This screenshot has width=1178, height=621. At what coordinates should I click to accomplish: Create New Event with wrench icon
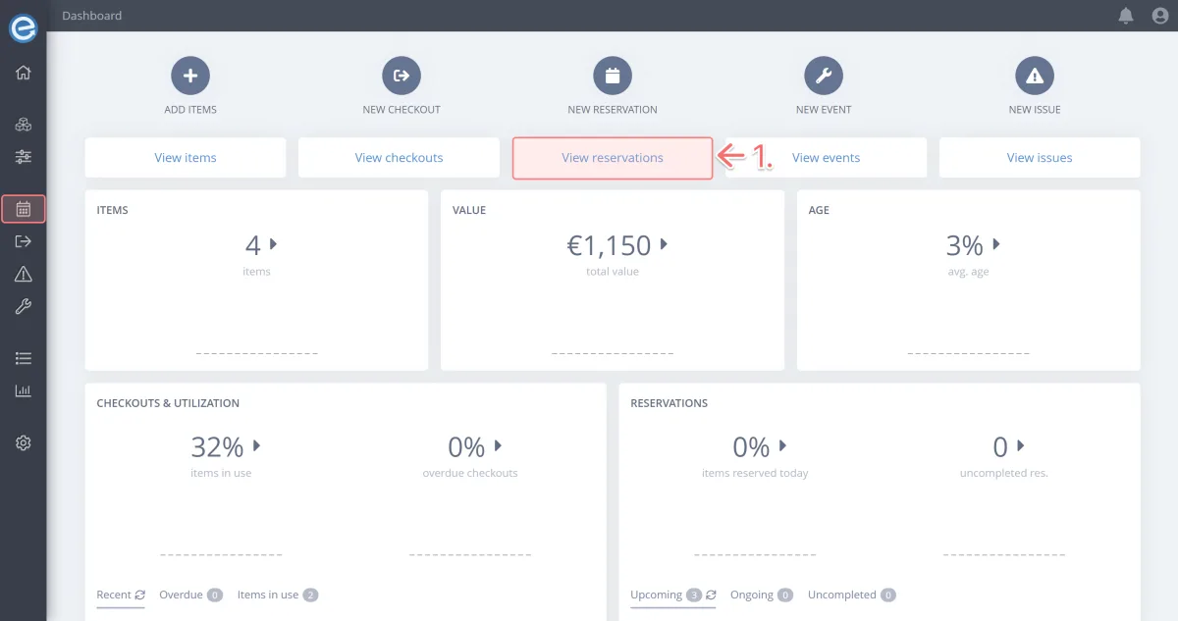(x=824, y=76)
